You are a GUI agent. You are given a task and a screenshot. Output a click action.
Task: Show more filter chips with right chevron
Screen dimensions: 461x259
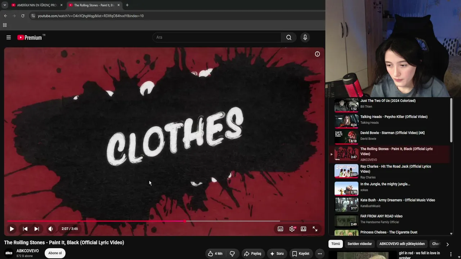[447, 244]
